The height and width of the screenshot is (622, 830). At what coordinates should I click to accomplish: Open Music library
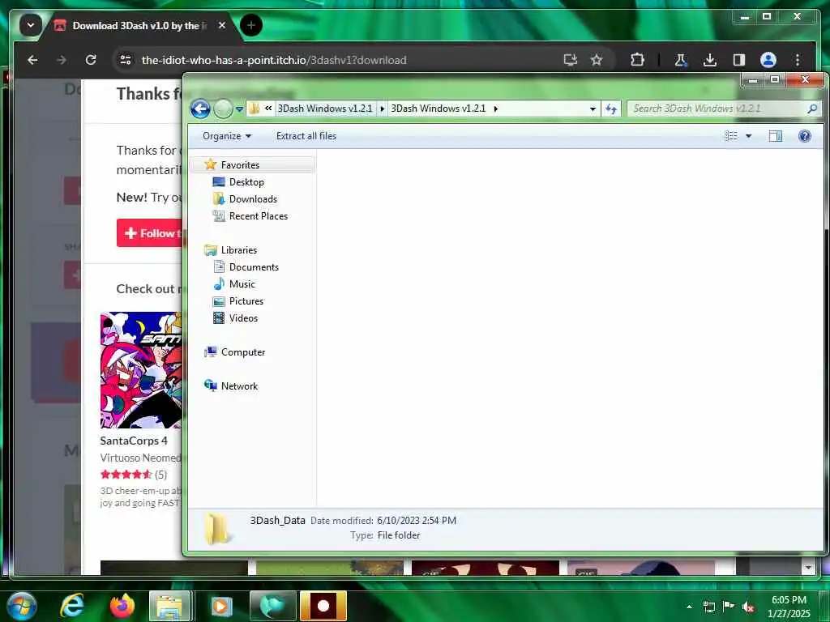coord(242,284)
